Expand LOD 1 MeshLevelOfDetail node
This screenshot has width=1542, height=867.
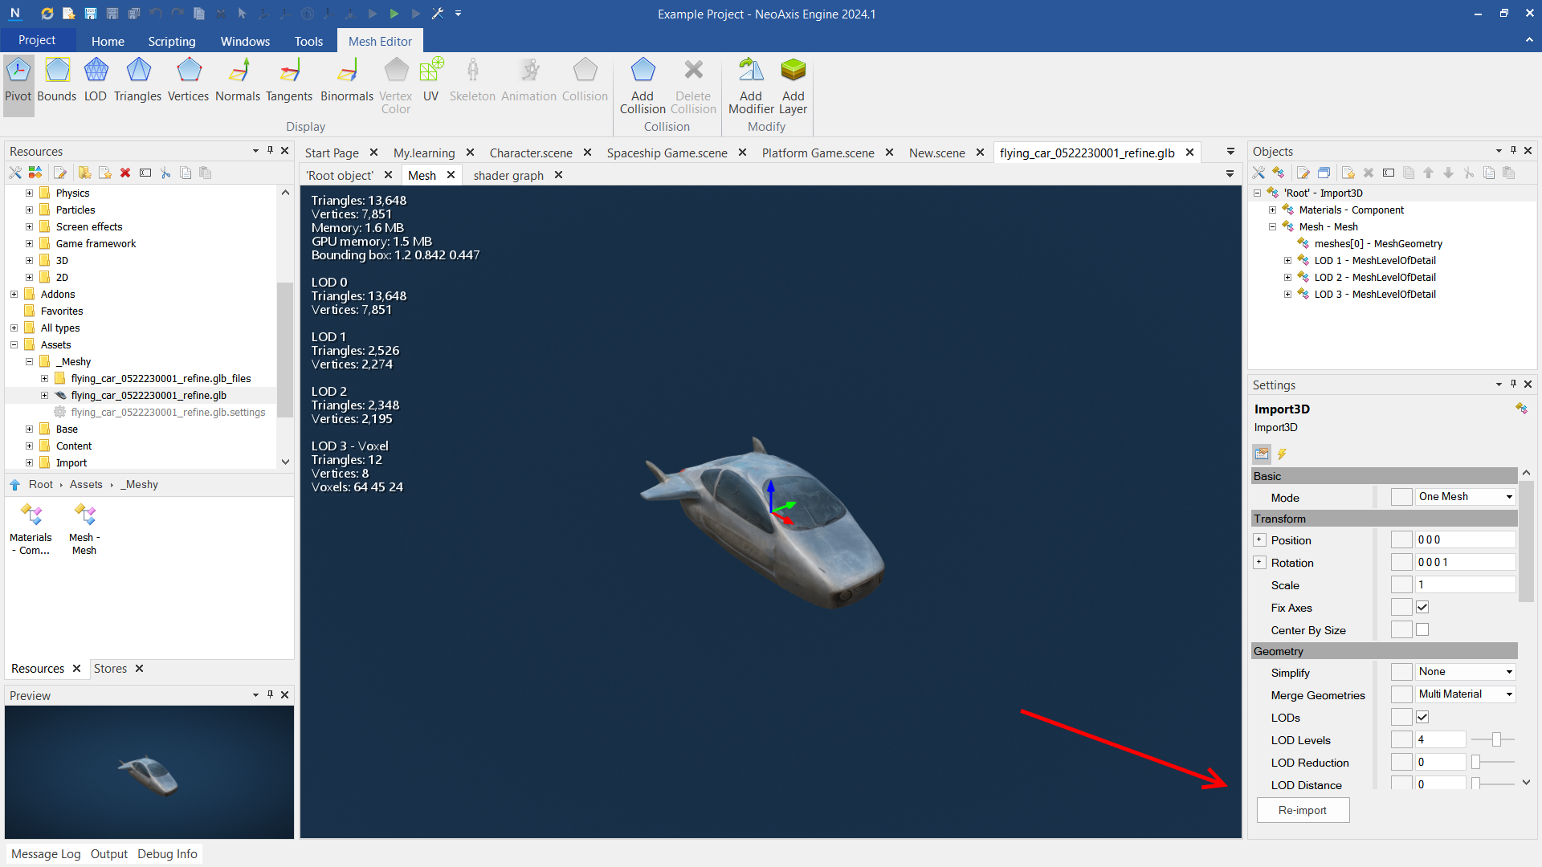pos(1287,261)
